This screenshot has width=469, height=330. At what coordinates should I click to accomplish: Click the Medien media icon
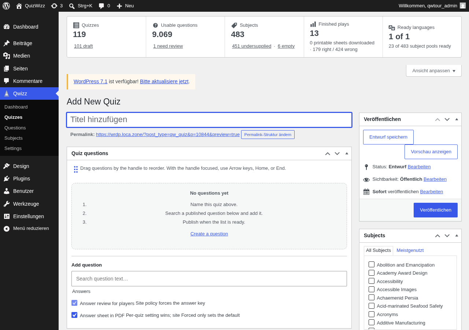tap(7, 56)
